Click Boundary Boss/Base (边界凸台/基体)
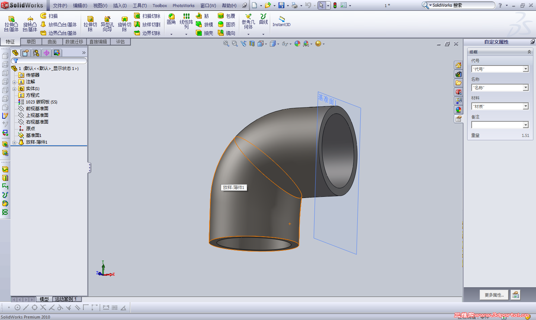Image resolution: width=536 pixels, height=320 pixels. [58, 33]
